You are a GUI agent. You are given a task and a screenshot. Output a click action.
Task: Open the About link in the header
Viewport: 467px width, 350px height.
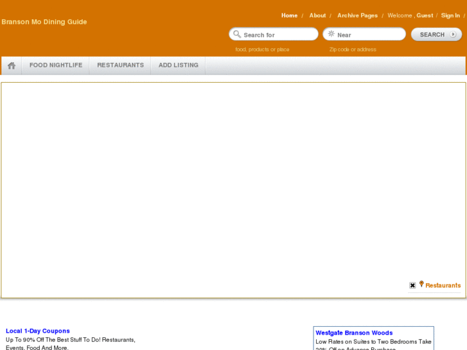click(x=317, y=15)
